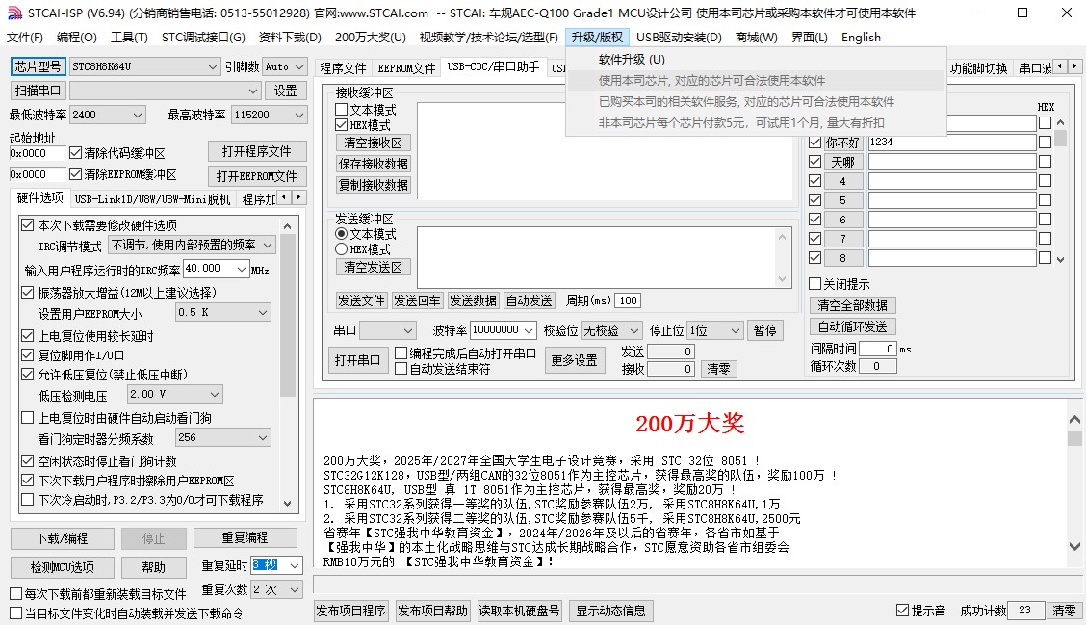
Task: Click 芯片型号 button
Action: (x=39, y=66)
